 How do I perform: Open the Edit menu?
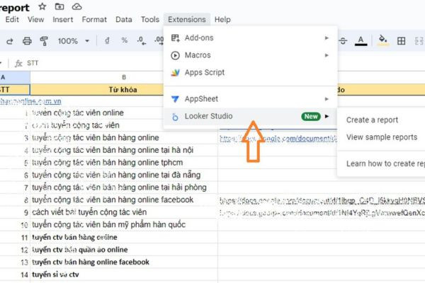pos(12,20)
